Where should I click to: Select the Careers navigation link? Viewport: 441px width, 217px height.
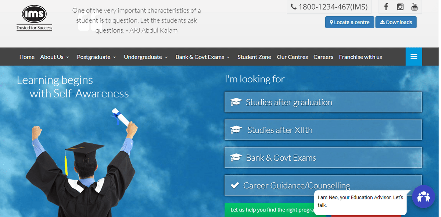(323, 57)
